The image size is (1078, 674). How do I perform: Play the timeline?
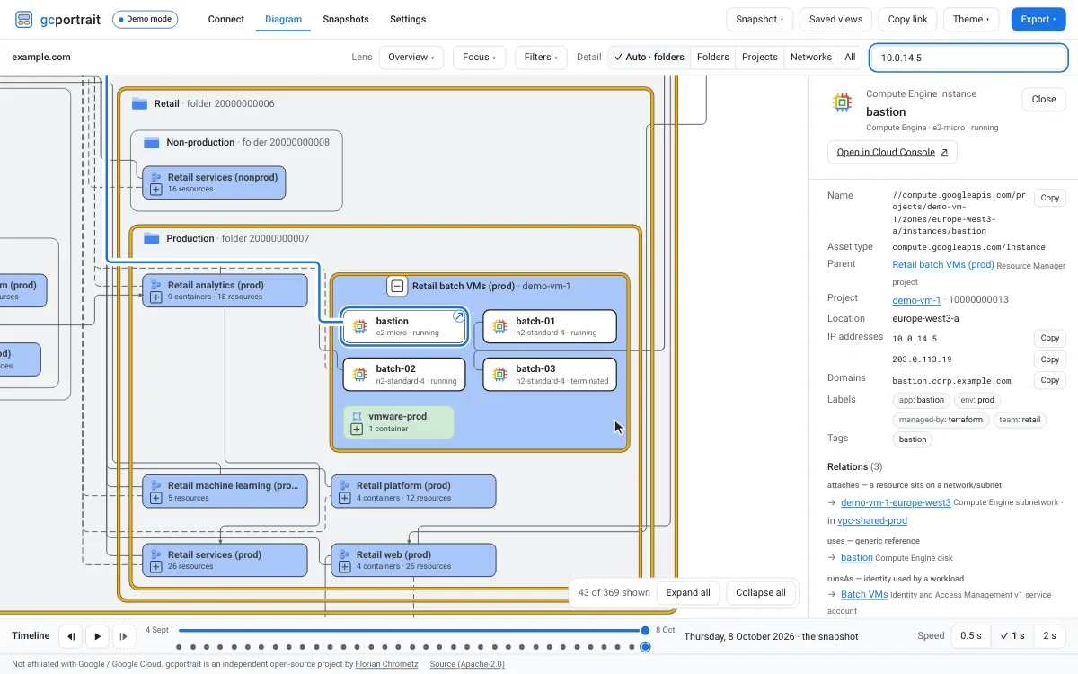tap(97, 636)
